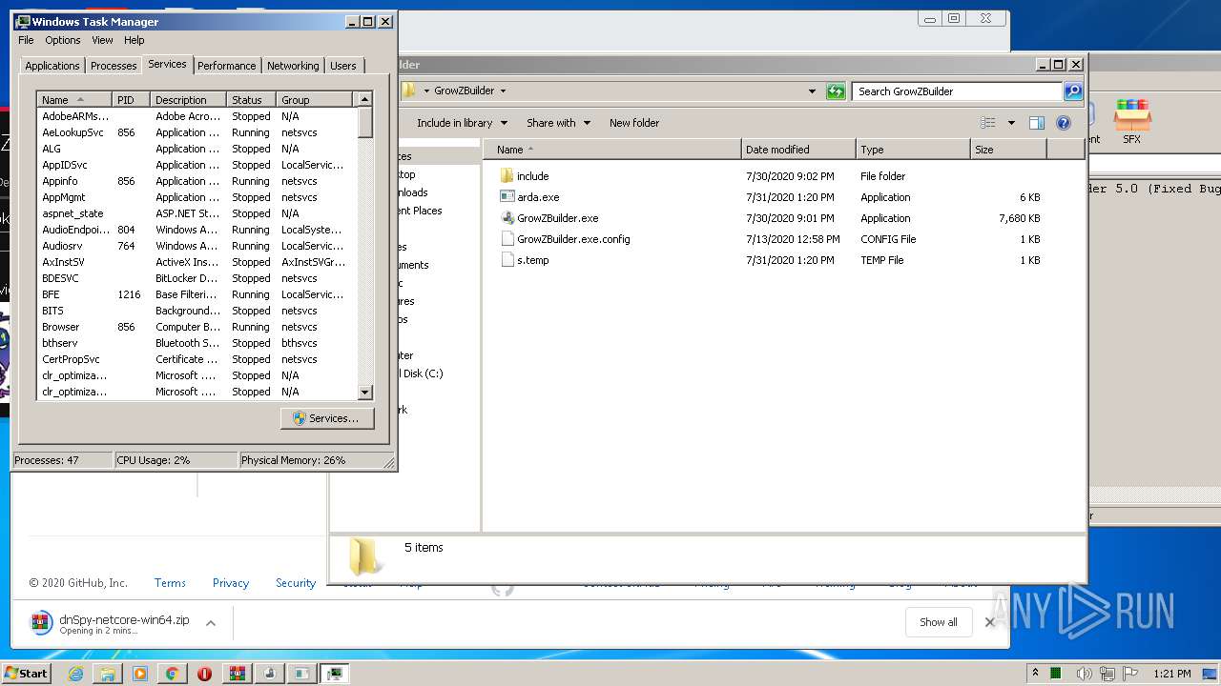
Task: Open the address bar history dropdown
Action: click(812, 91)
